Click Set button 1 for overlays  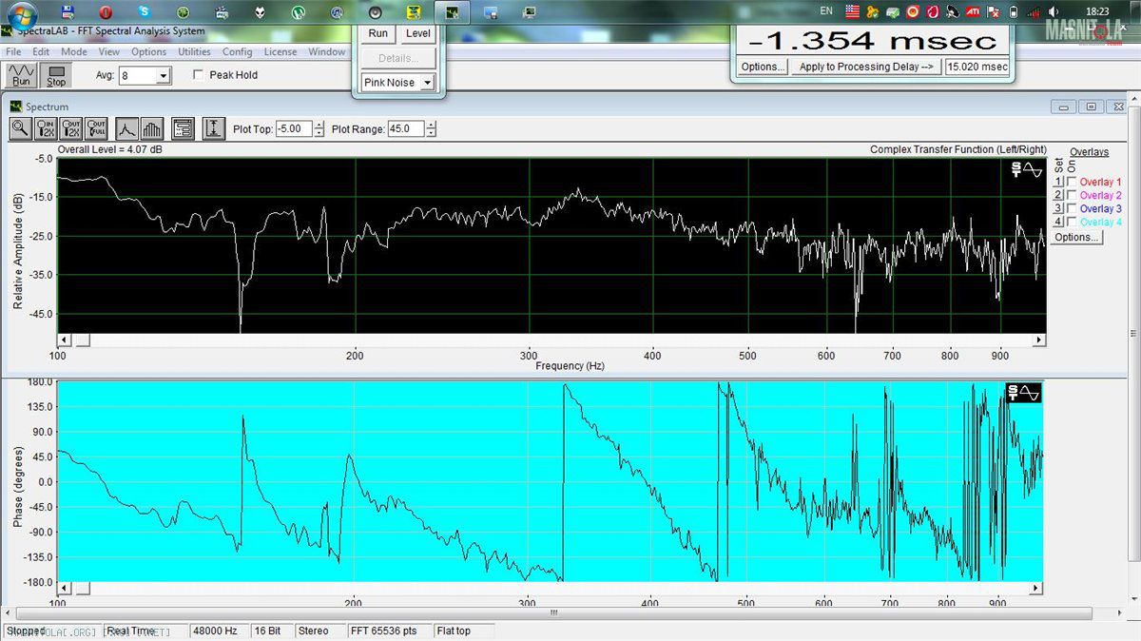[x=1059, y=182]
